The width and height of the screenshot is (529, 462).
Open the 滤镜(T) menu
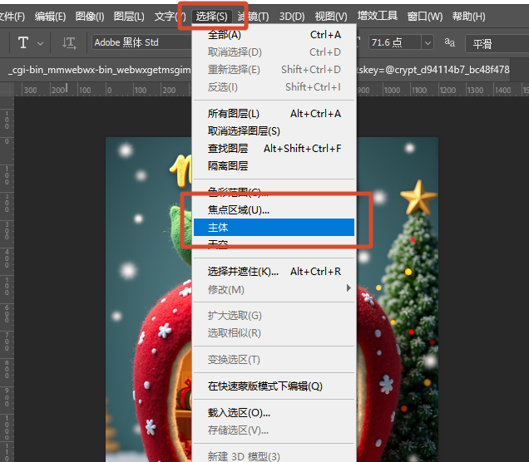(253, 16)
